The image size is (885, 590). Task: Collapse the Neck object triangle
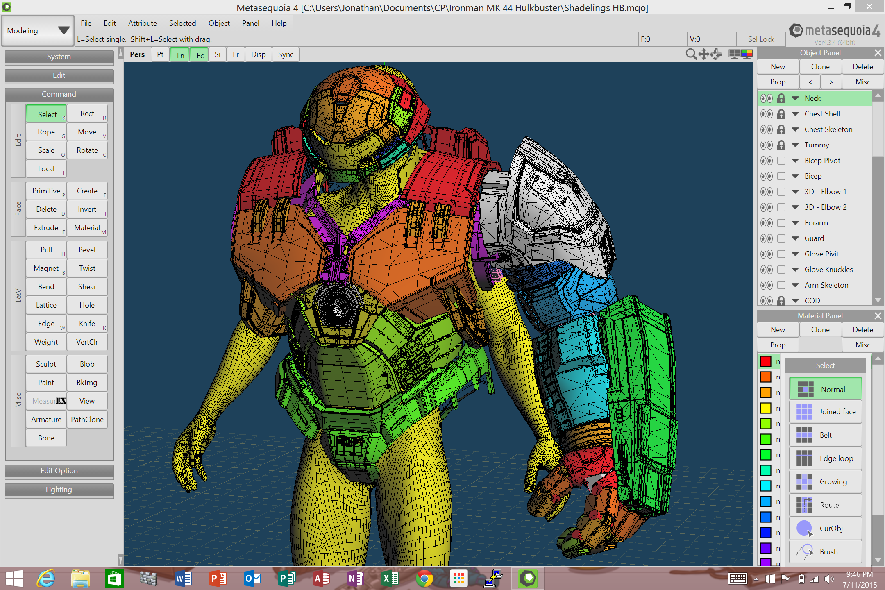point(795,98)
